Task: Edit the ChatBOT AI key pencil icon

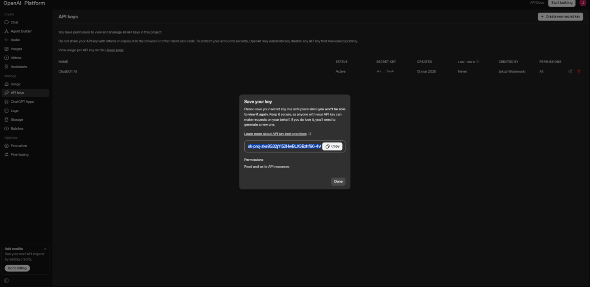Action: click(570, 71)
